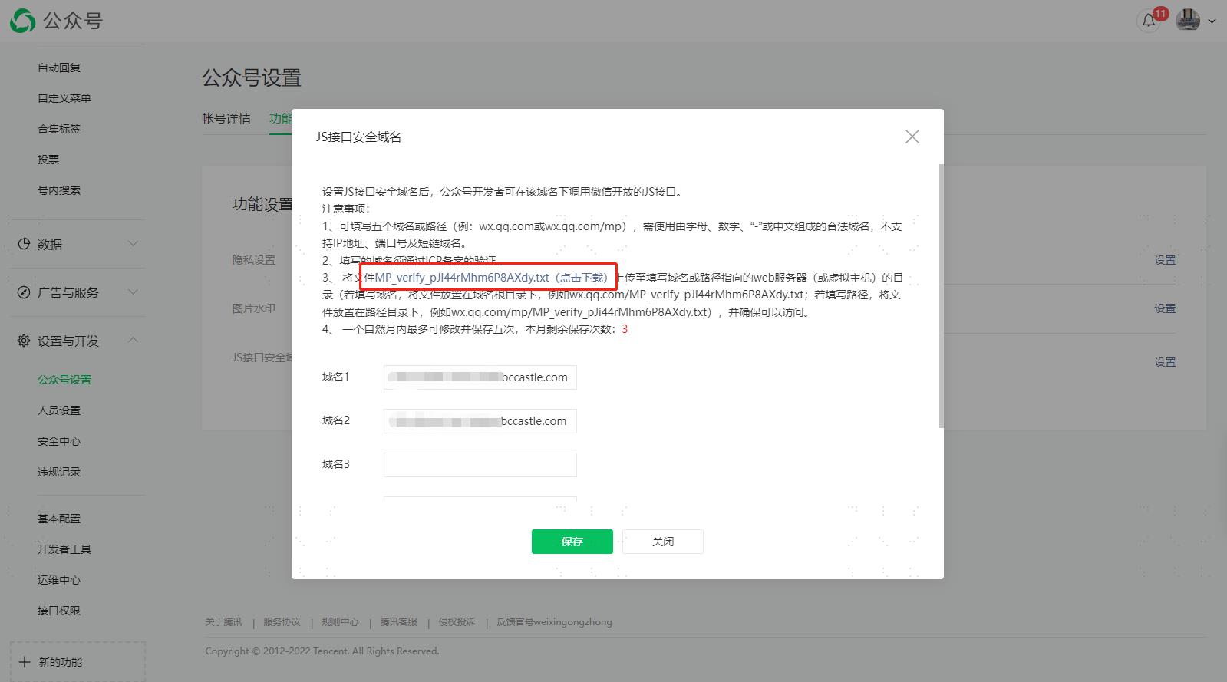Click 设置 link for 图片水印 row
The width and height of the screenshot is (1227, 682).
coord(1165,308)
